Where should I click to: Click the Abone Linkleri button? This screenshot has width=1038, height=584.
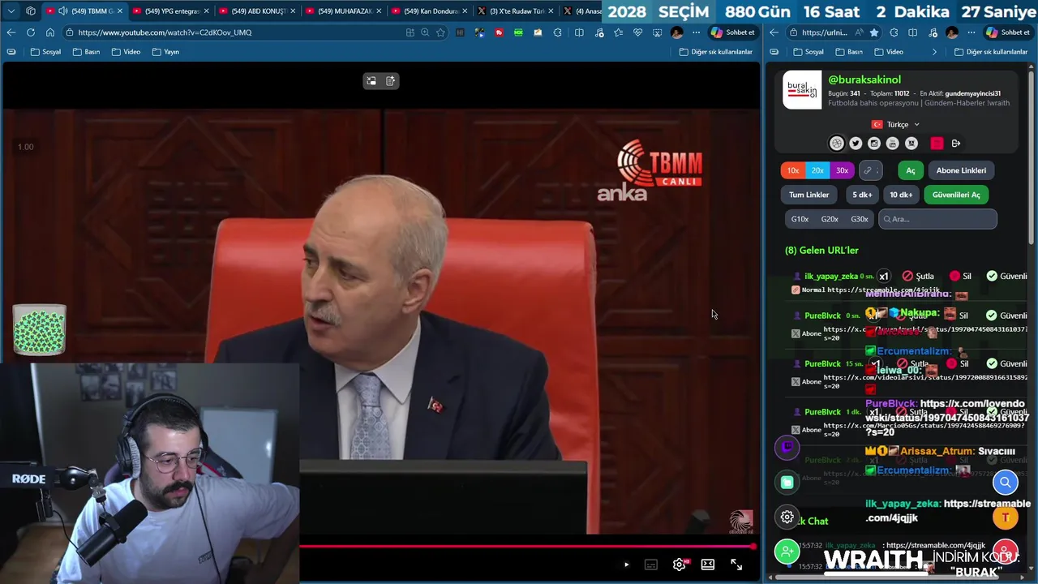[961, 170]
